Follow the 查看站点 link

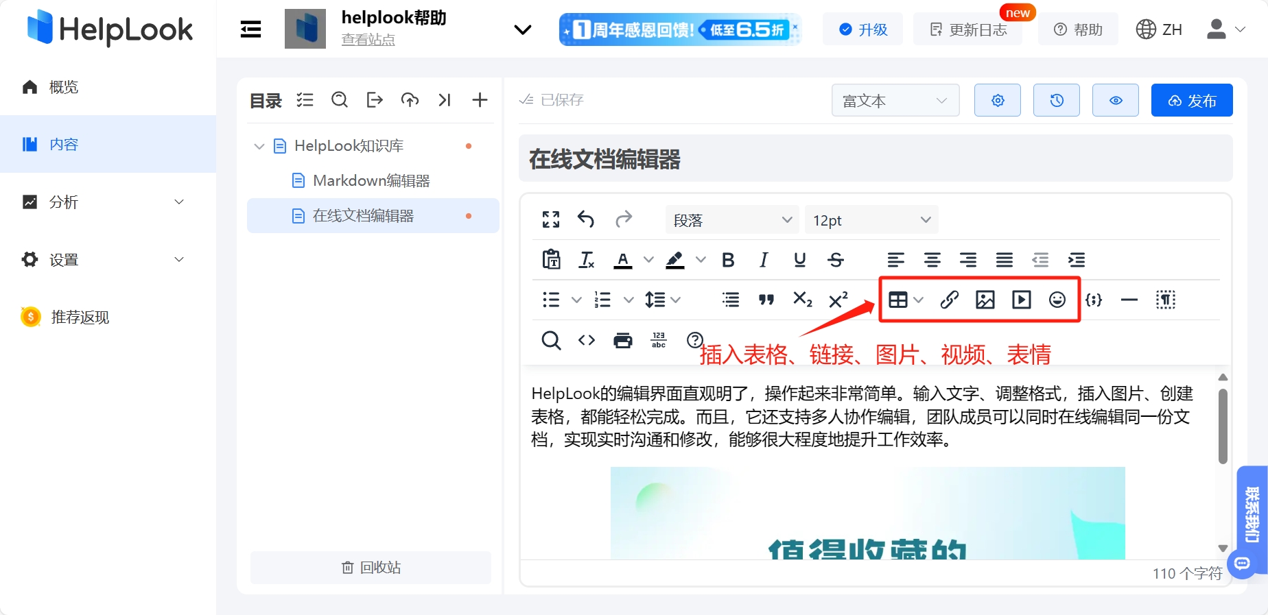[x=368, y=40]
